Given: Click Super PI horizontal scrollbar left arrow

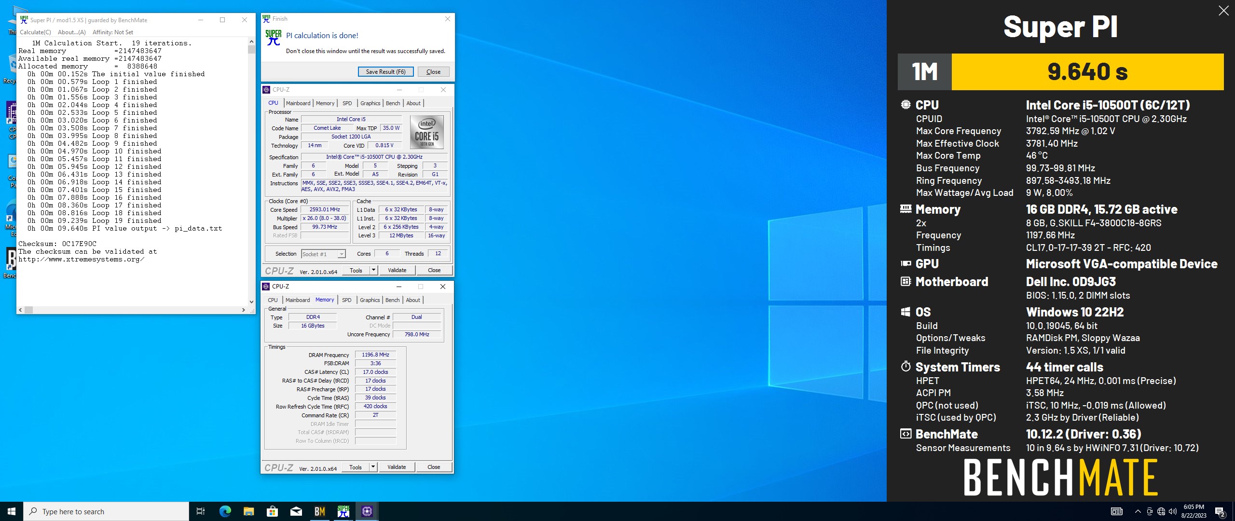Looking at the screenshot, I should (x=20, y=310).
